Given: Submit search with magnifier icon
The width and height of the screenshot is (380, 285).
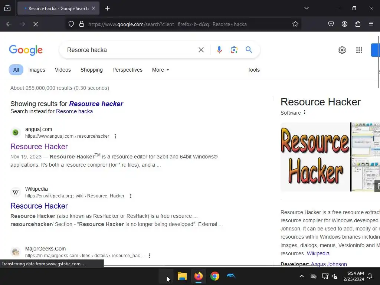Looking at the screenshot, I should [249, 50].
